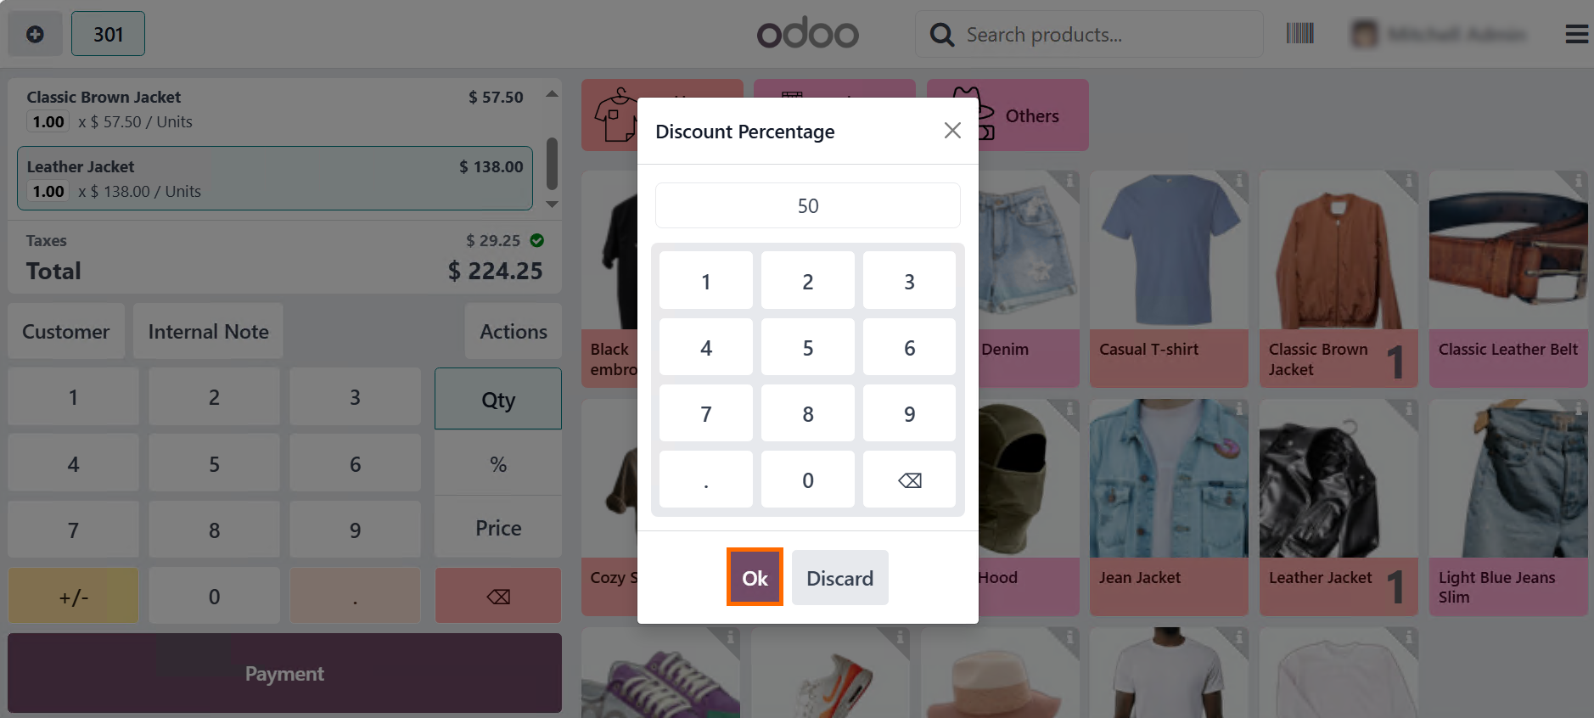
Task: Click the plus icon to add new order
Action: tap(35, 34)
